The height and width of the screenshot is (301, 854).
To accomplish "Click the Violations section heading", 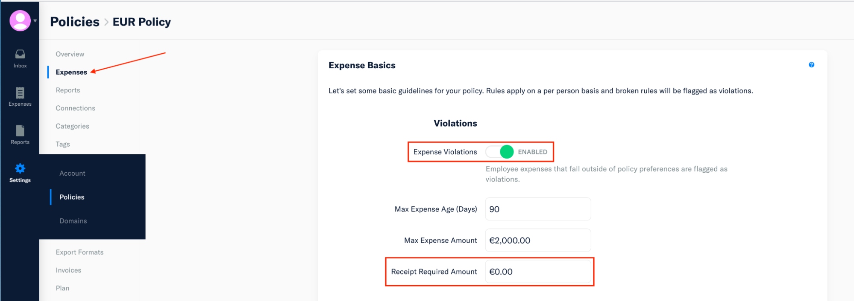I will (455, 123).
